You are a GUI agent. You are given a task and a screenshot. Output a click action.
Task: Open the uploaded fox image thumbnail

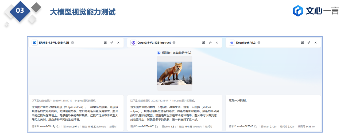click(175, 73)
